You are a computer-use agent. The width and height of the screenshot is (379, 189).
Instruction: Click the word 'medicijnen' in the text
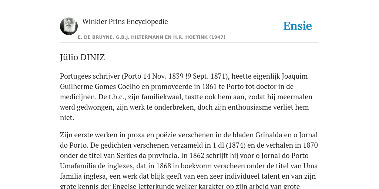[78, 97]
